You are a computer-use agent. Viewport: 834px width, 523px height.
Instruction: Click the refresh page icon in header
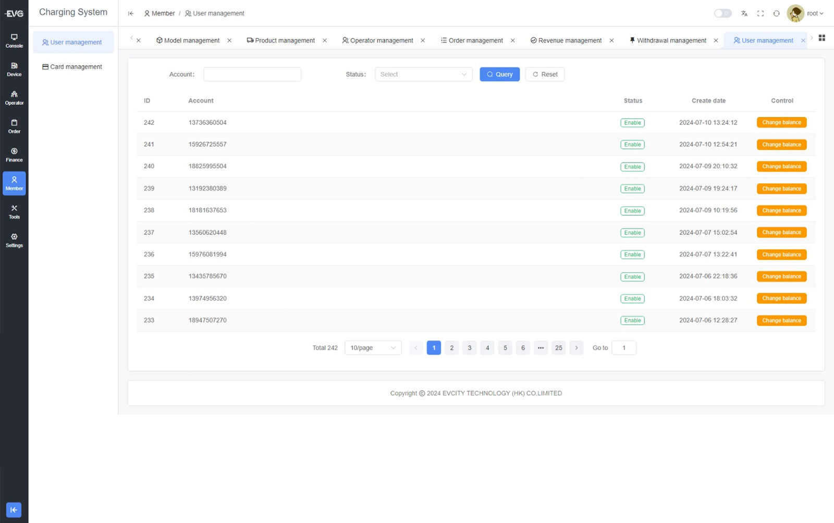click(x=776, y=14)
